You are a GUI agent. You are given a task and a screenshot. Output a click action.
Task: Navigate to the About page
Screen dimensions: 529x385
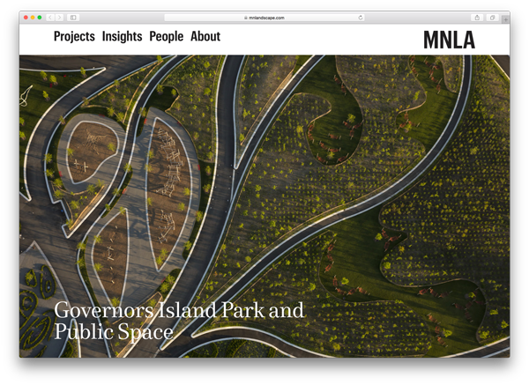coord(205,37)
